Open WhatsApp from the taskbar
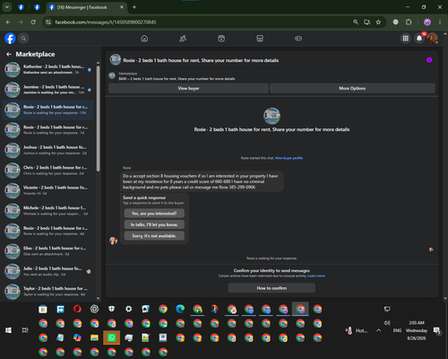This screenshot has height=359, width=448. (x=111, y=337)
